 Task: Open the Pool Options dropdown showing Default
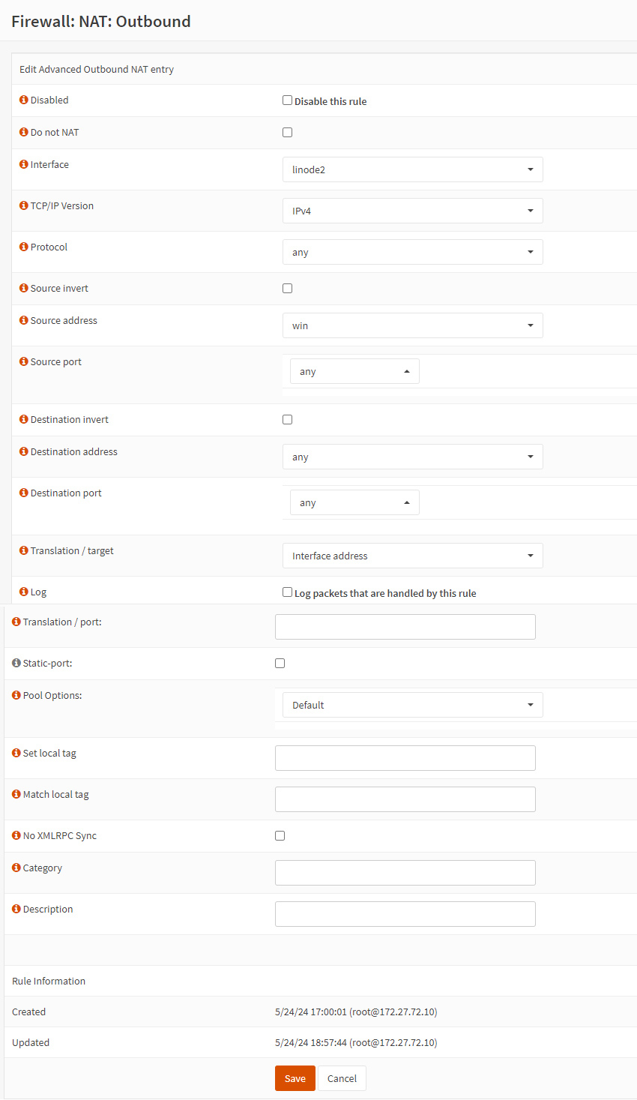click(x=412, y=705)
